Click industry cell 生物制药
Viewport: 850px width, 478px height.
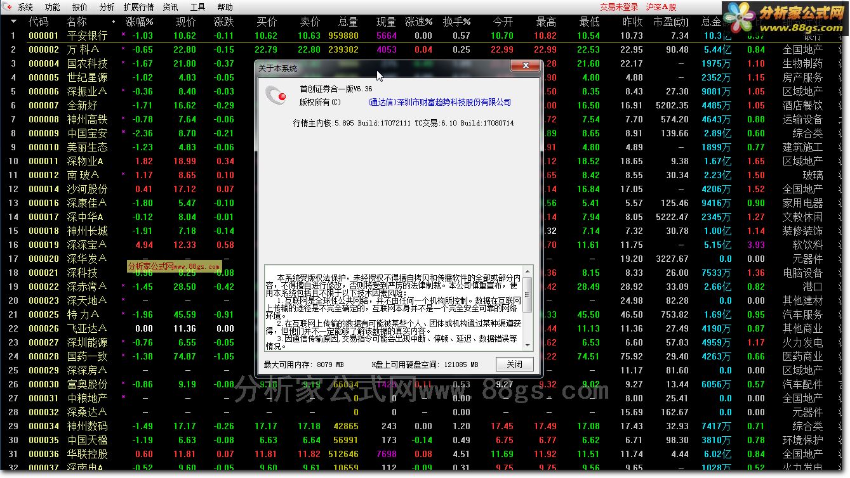[802, 63]
